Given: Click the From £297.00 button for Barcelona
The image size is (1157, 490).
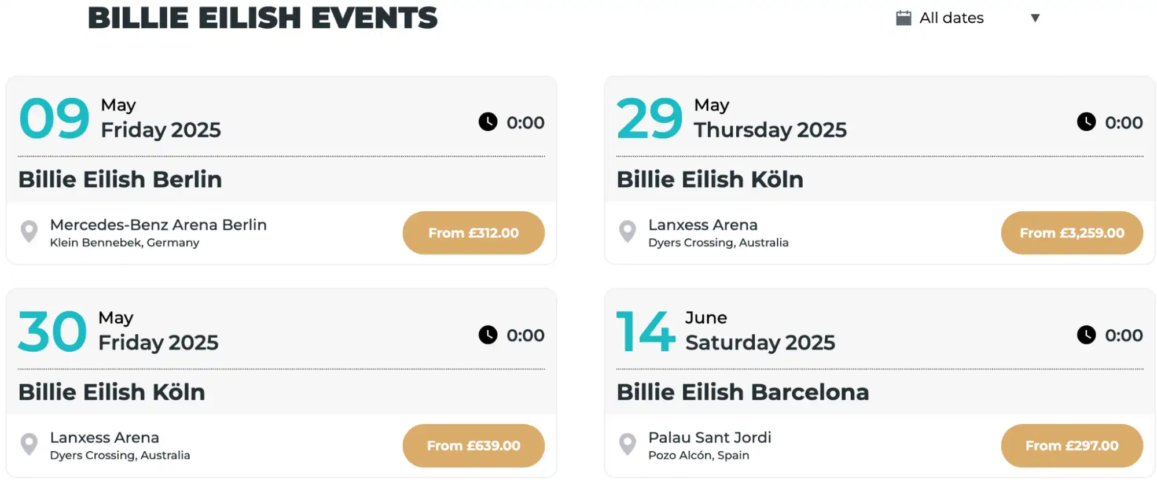Looking at the screenshot, I should pos(1072,445).
